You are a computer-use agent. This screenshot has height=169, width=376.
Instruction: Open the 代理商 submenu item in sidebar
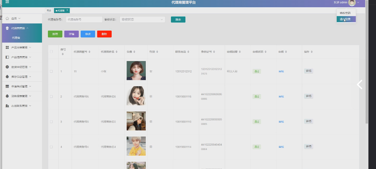coord(16,38)
